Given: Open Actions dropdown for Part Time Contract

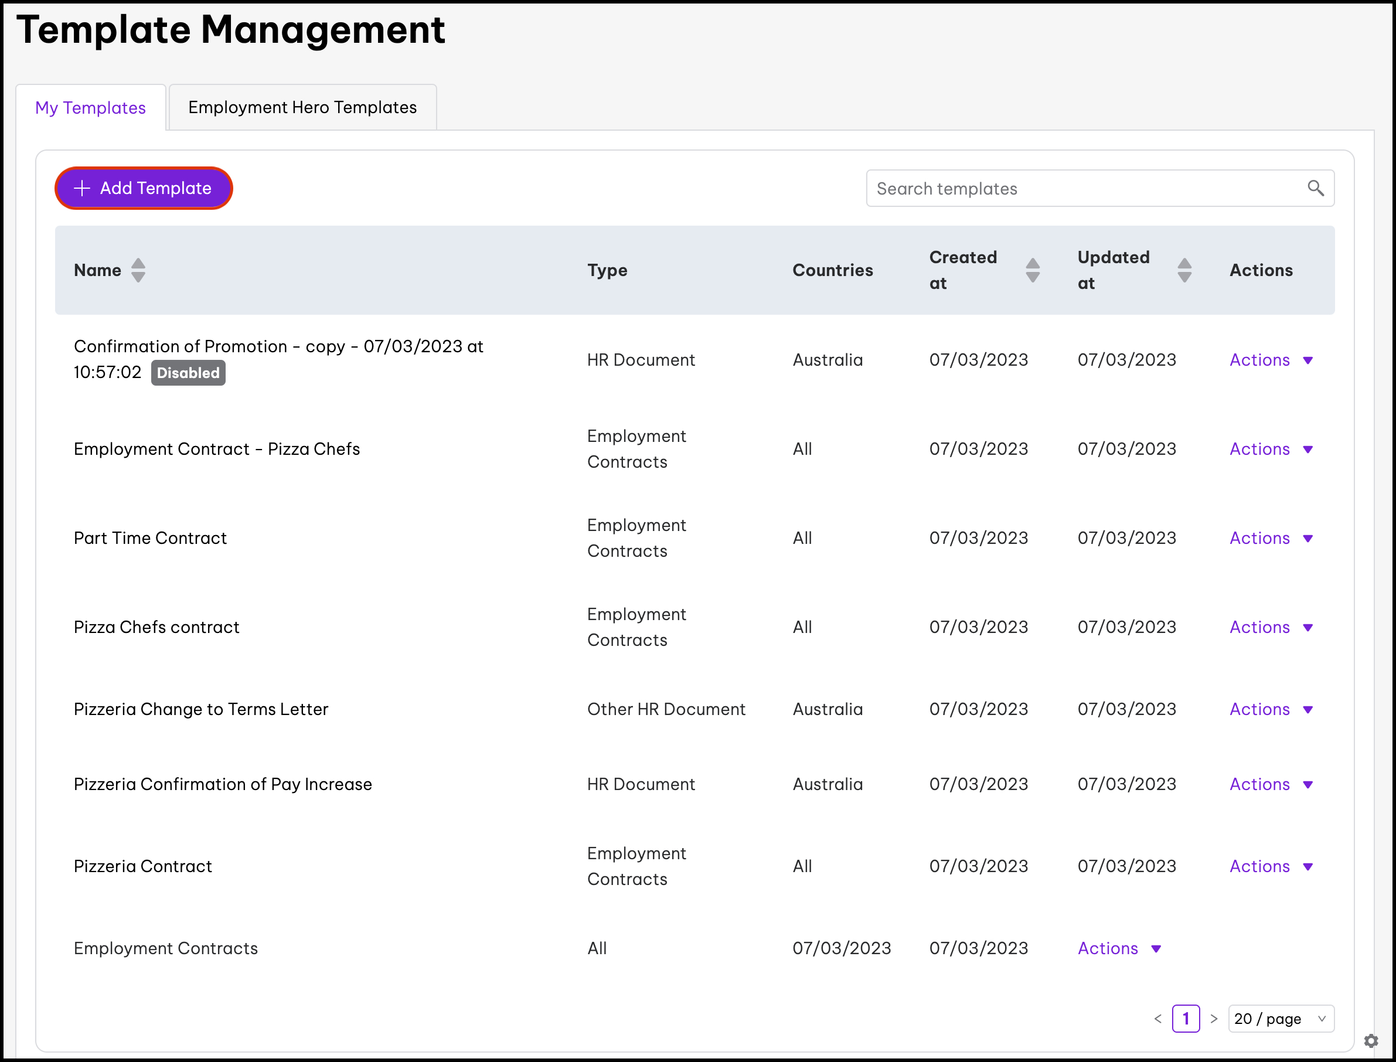Looking at the screenshot, I should 1270,538.
